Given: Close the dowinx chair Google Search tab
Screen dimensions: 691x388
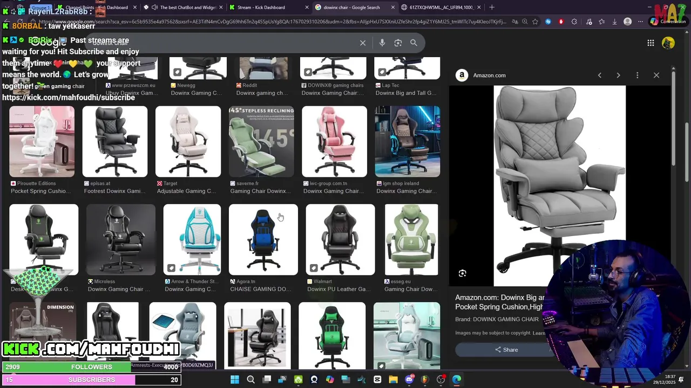Looking at the screenshot, I should (394, 8).
